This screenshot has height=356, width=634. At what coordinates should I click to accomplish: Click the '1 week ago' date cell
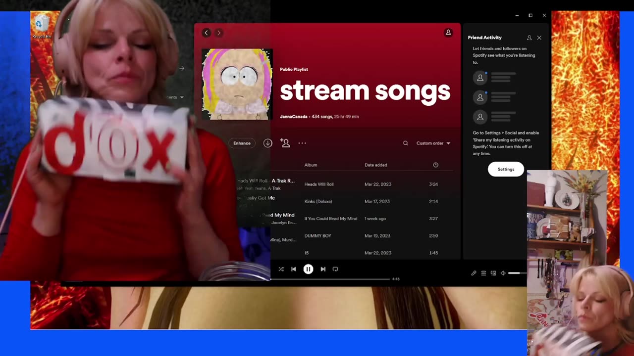click(x=375, y=219)
